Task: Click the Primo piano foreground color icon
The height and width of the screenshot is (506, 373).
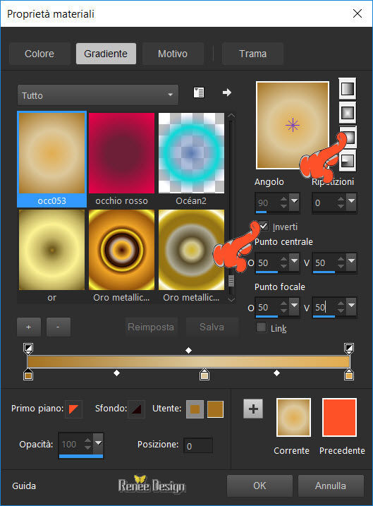Action: tap(74, 409)
